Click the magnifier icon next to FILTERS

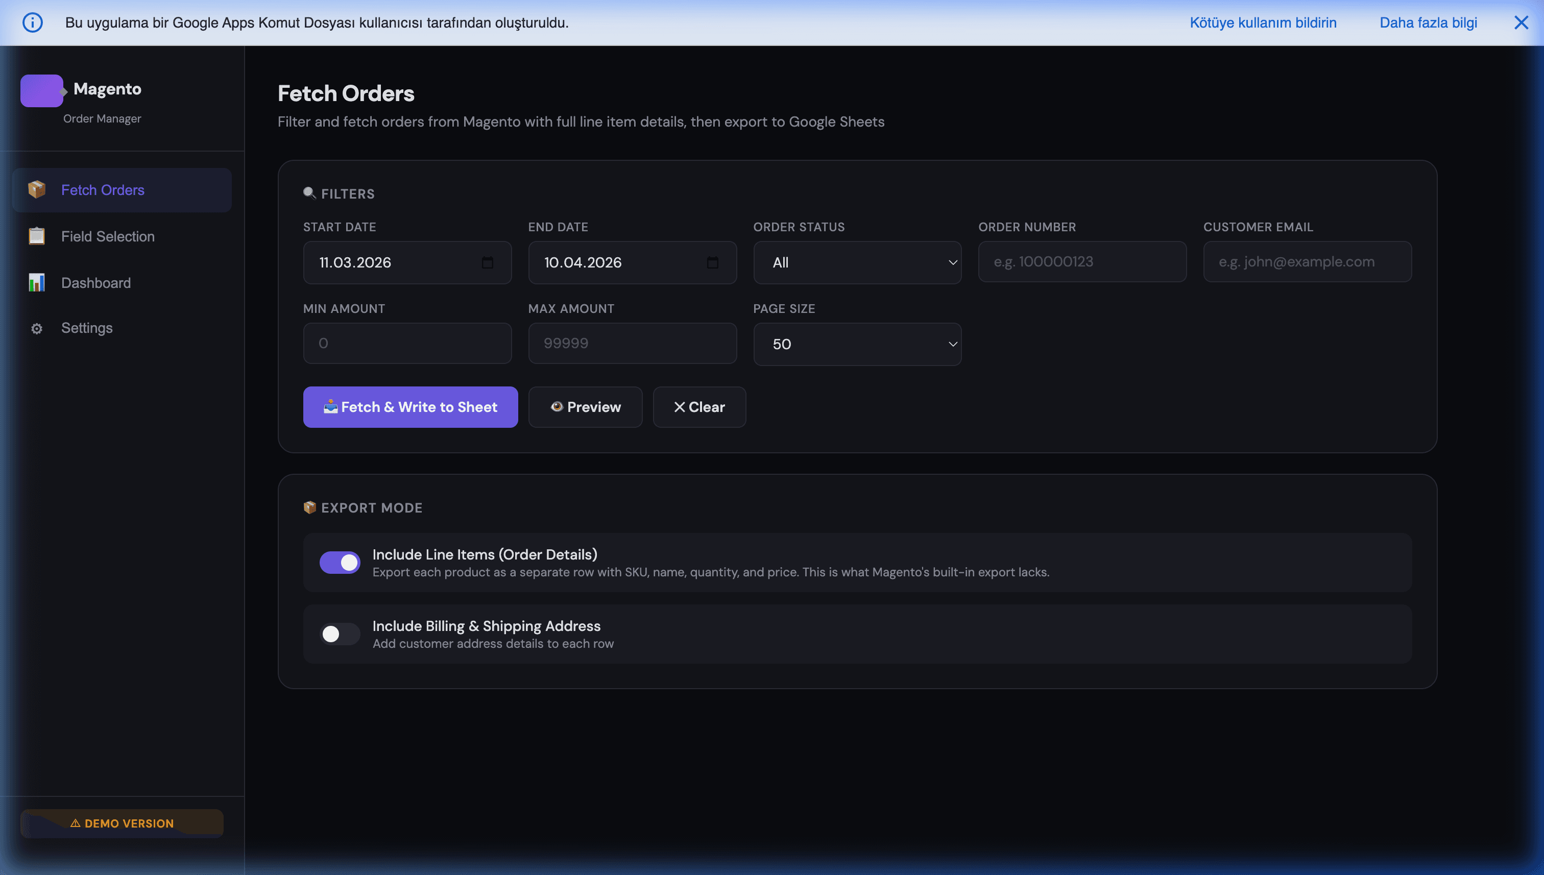[x=309, y=193]
